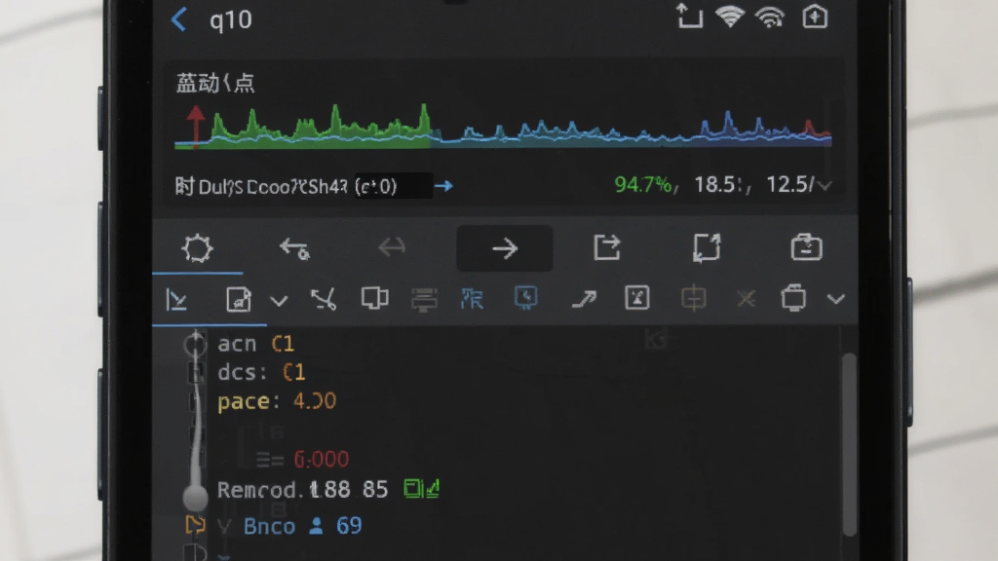
Task: Click the blue arrow after input field
Action: pyautogui.click(x=444, y=186)
